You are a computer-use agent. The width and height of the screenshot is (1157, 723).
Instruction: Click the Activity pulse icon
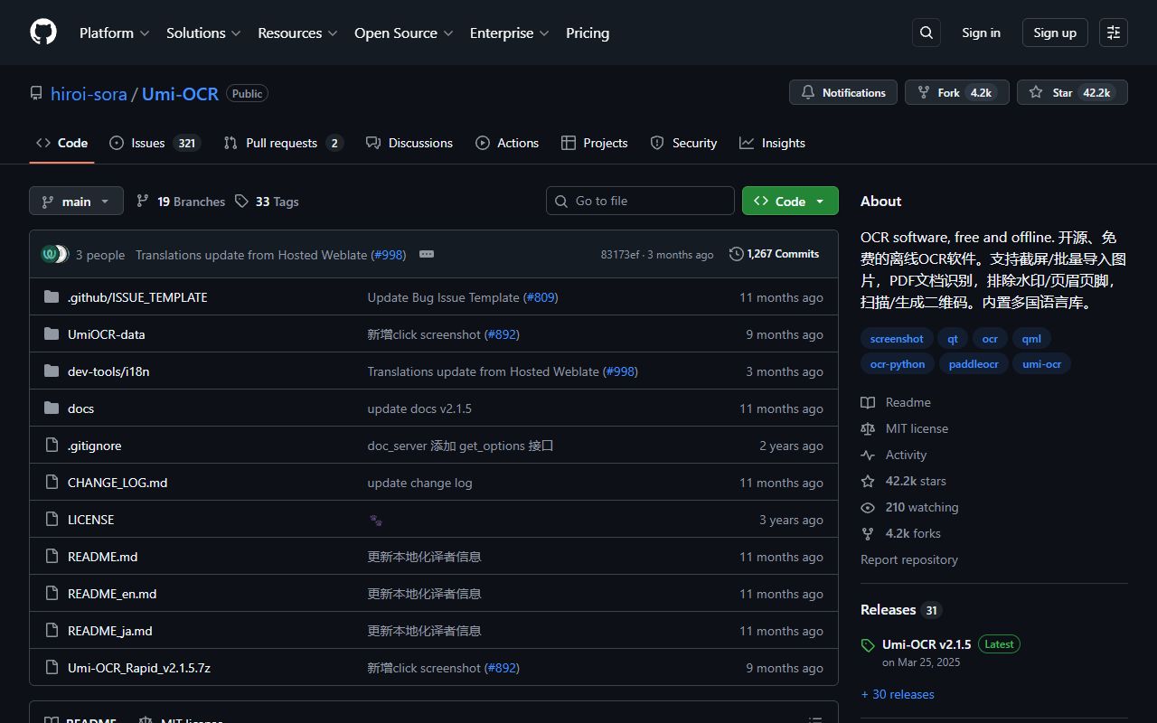(x=868, y=455)
